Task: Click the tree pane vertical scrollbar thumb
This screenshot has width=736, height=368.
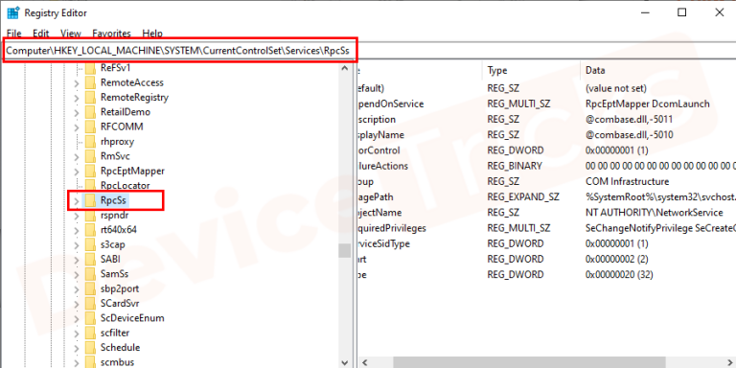Action: point(345,251)
